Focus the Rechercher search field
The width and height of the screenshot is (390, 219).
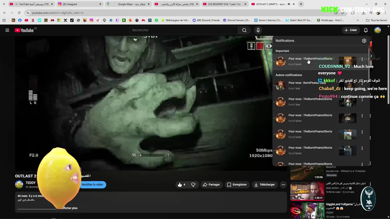click(184, 30)
